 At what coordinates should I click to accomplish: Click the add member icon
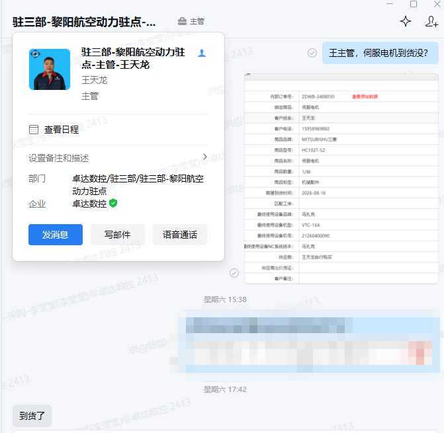[x=431, y=22]
